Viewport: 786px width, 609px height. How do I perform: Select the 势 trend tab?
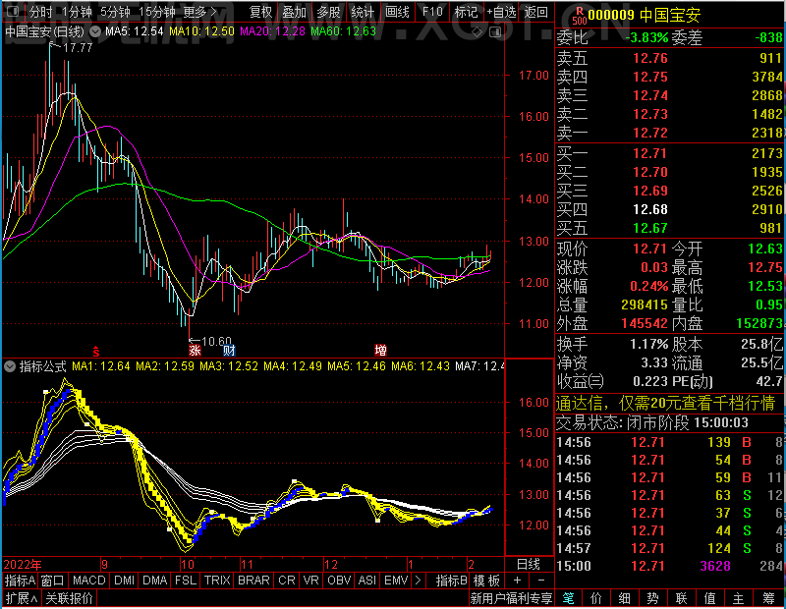pyautogui.click(x=652, y=598)
